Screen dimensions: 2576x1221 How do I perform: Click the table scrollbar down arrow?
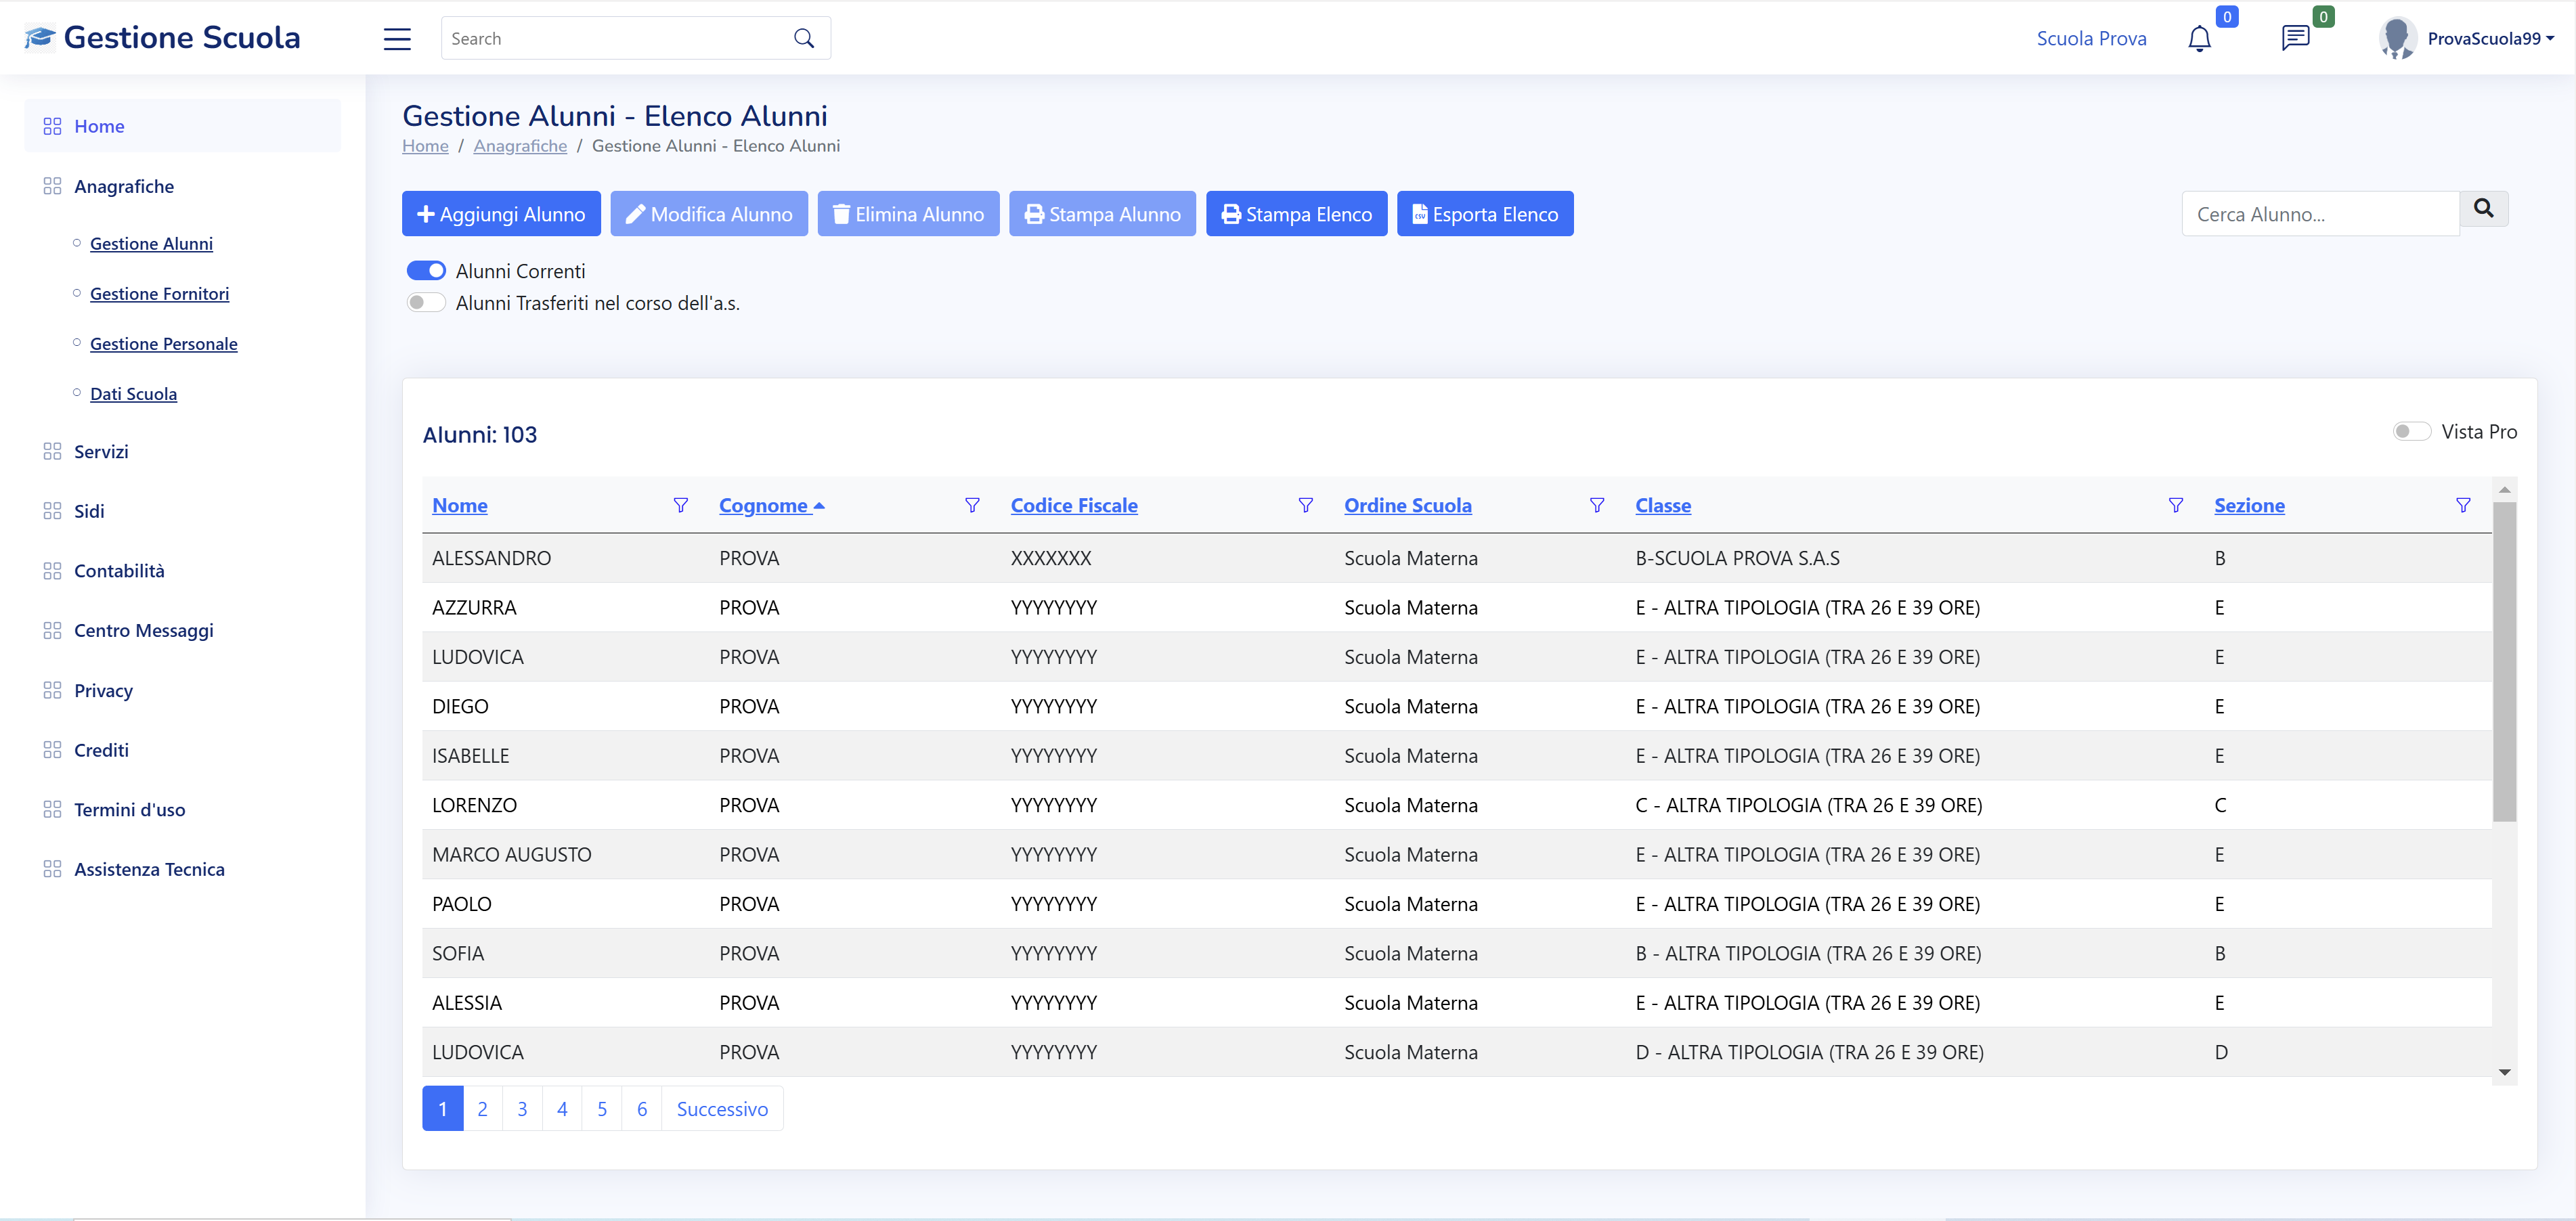(2504, 1072)
